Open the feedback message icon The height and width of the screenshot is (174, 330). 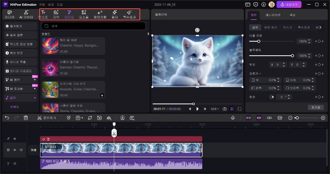tap(256, 5)
